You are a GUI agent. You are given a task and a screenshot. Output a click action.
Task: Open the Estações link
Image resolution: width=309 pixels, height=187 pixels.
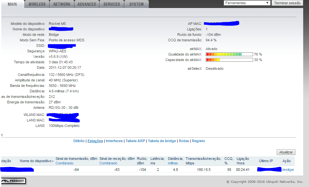pos(95,141)
